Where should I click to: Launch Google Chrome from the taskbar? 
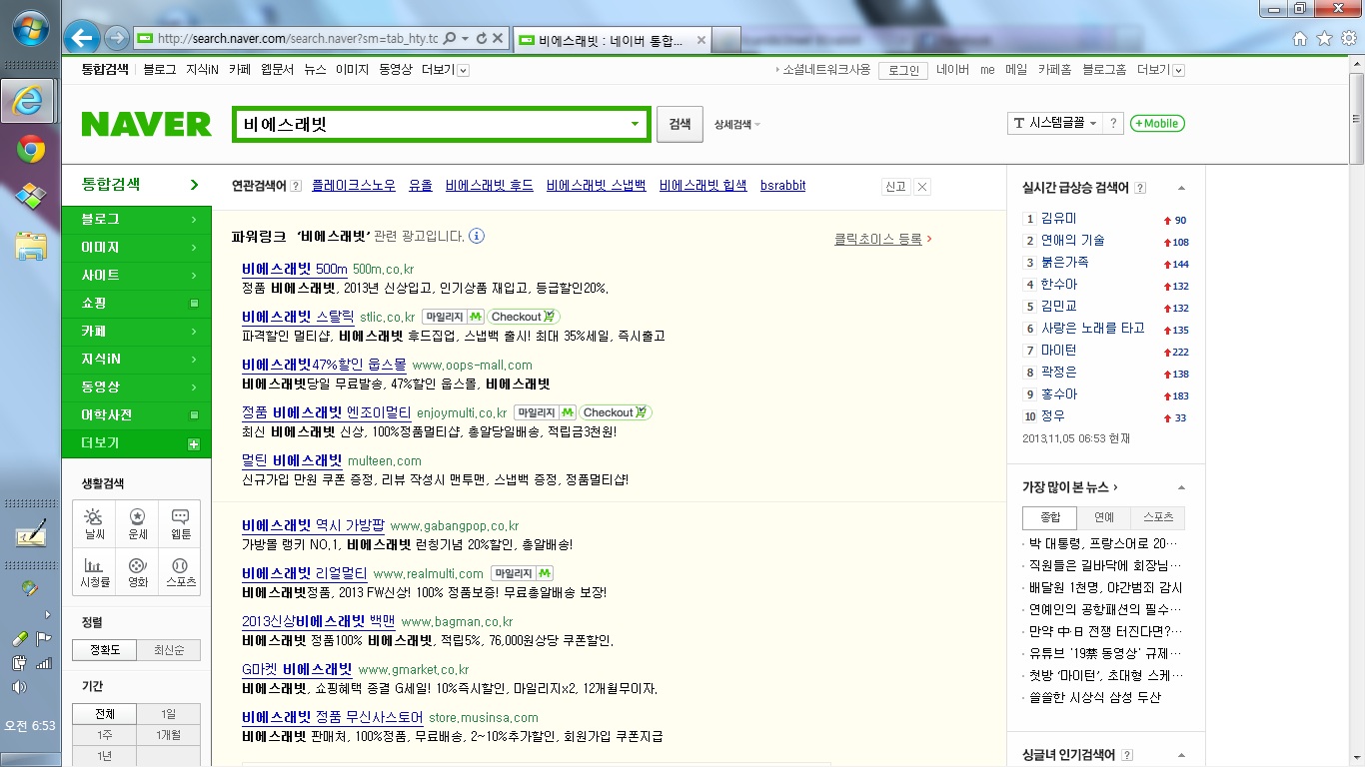(x=30, y=150)
